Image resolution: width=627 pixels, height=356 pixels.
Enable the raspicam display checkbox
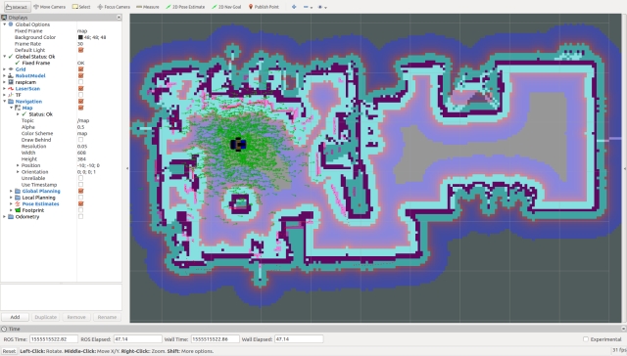(x=80, y=82)
